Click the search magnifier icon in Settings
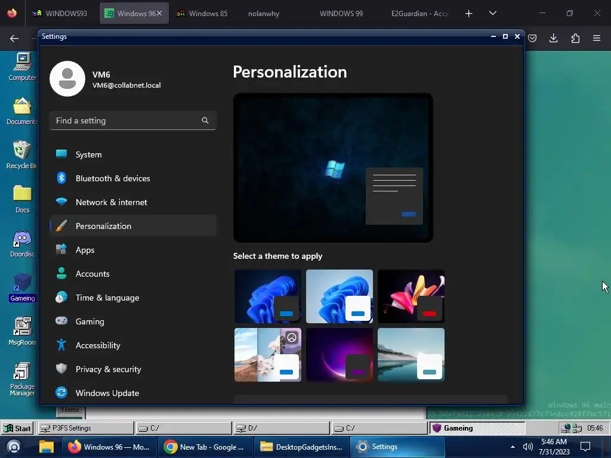The height and width of the screenshot is (458, 611). click(205, 120)
